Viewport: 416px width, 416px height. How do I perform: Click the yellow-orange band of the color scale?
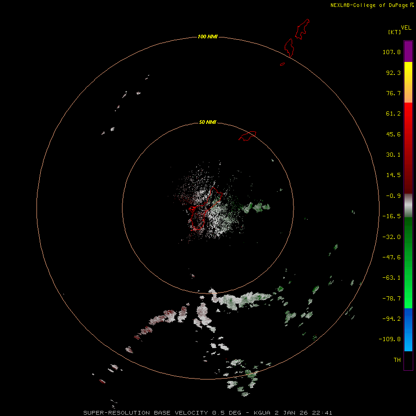coord(408,82)
